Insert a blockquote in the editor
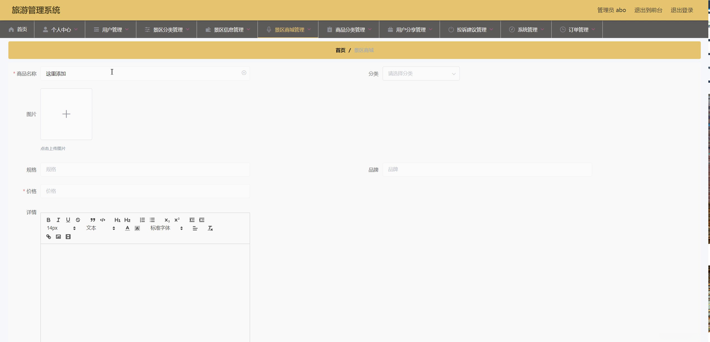Viewport: 710px width, 342px height. [x=93, y=220]
